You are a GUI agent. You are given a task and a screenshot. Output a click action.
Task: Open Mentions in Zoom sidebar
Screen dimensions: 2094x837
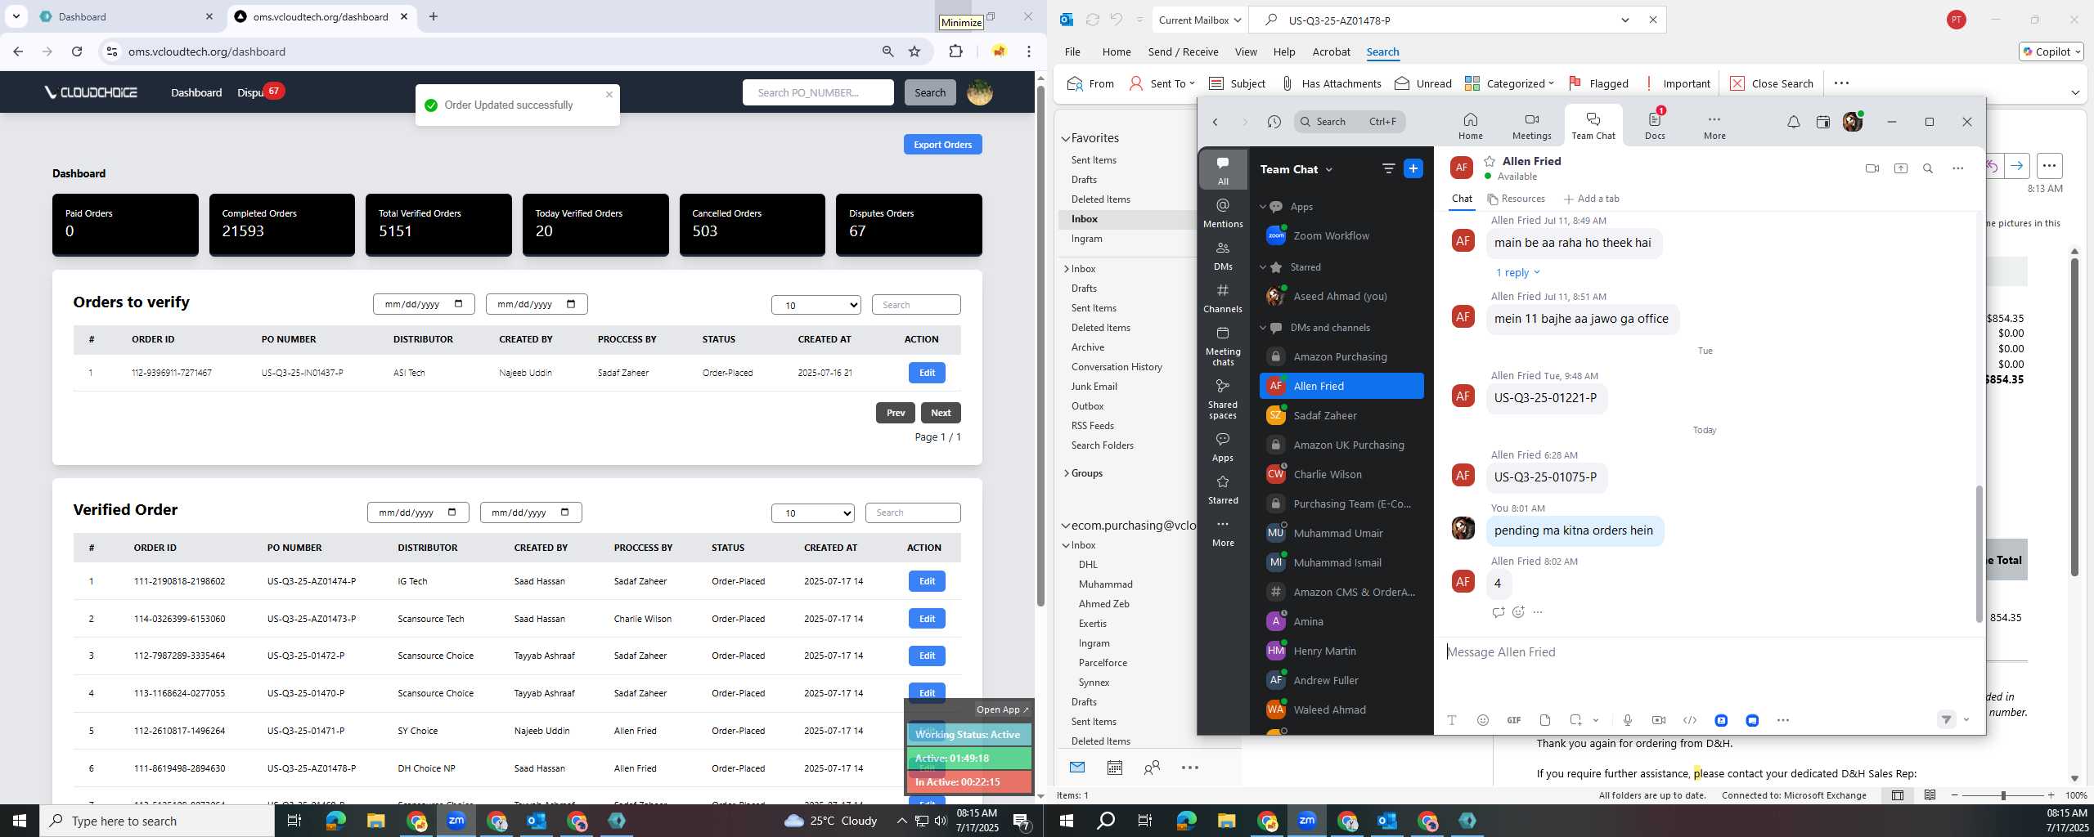1223,213
